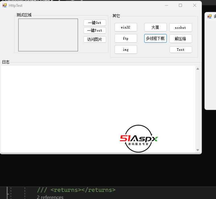Click the 其它 group label
This screenshot has height=199, width=216.
(x=116, y=16)
